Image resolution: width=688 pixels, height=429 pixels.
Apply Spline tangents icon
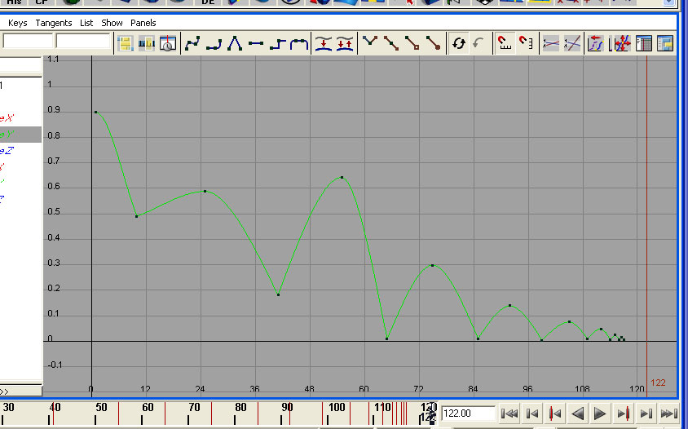click(x=192, y=43)
